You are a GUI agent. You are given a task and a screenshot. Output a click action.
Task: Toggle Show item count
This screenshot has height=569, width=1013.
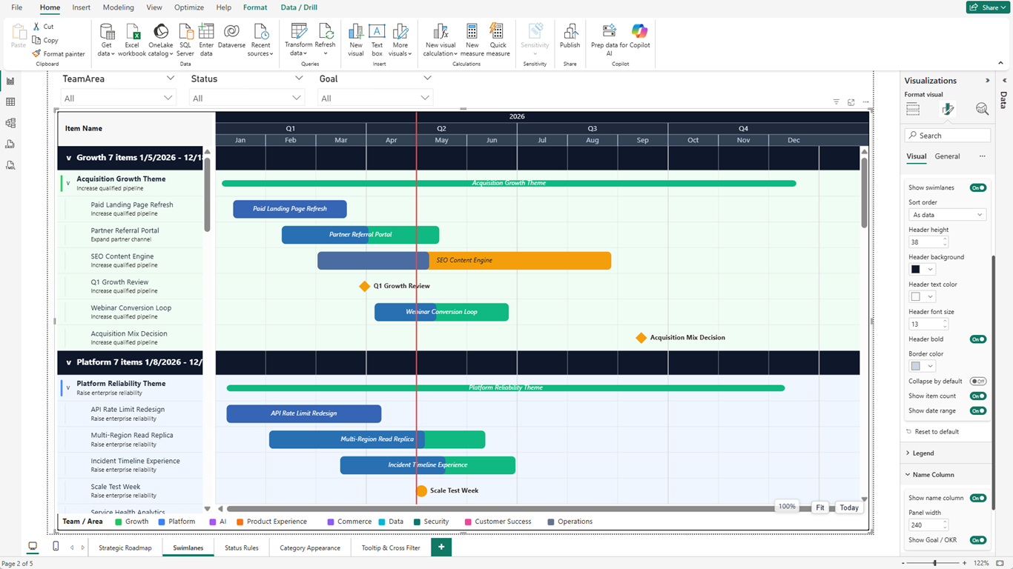(x=978, y=396)
